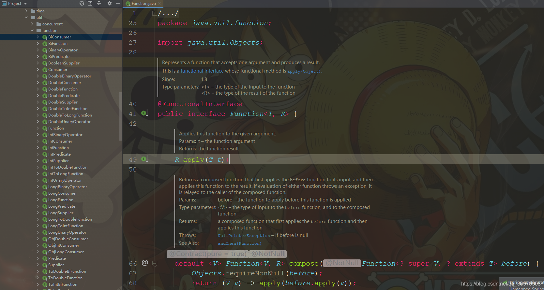Select the BinaryOperator interface icon
Viewport: 544px width, 290px height.
coord(45,50)
